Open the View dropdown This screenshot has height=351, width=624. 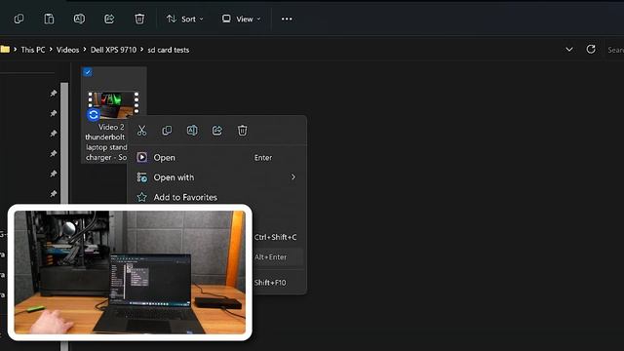click(241, 19)
